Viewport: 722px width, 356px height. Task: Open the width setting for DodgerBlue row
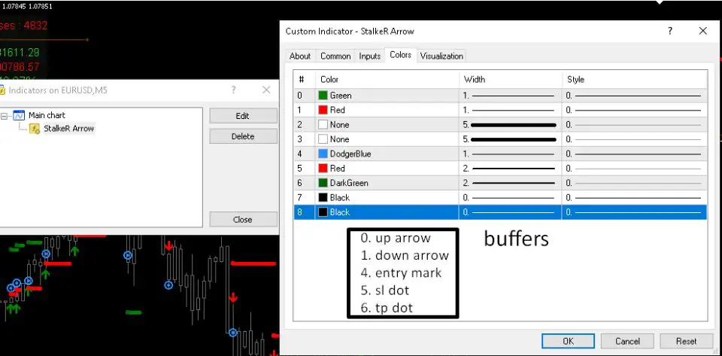510,154
